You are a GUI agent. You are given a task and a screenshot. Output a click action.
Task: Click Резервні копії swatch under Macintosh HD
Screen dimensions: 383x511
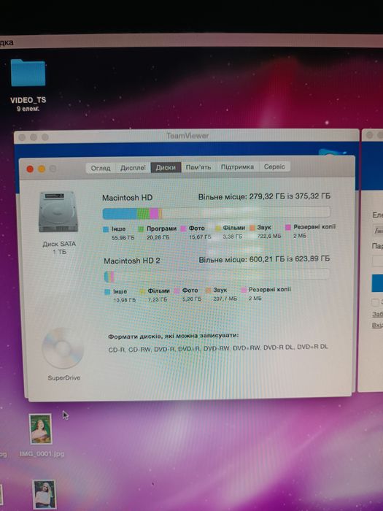288,227
